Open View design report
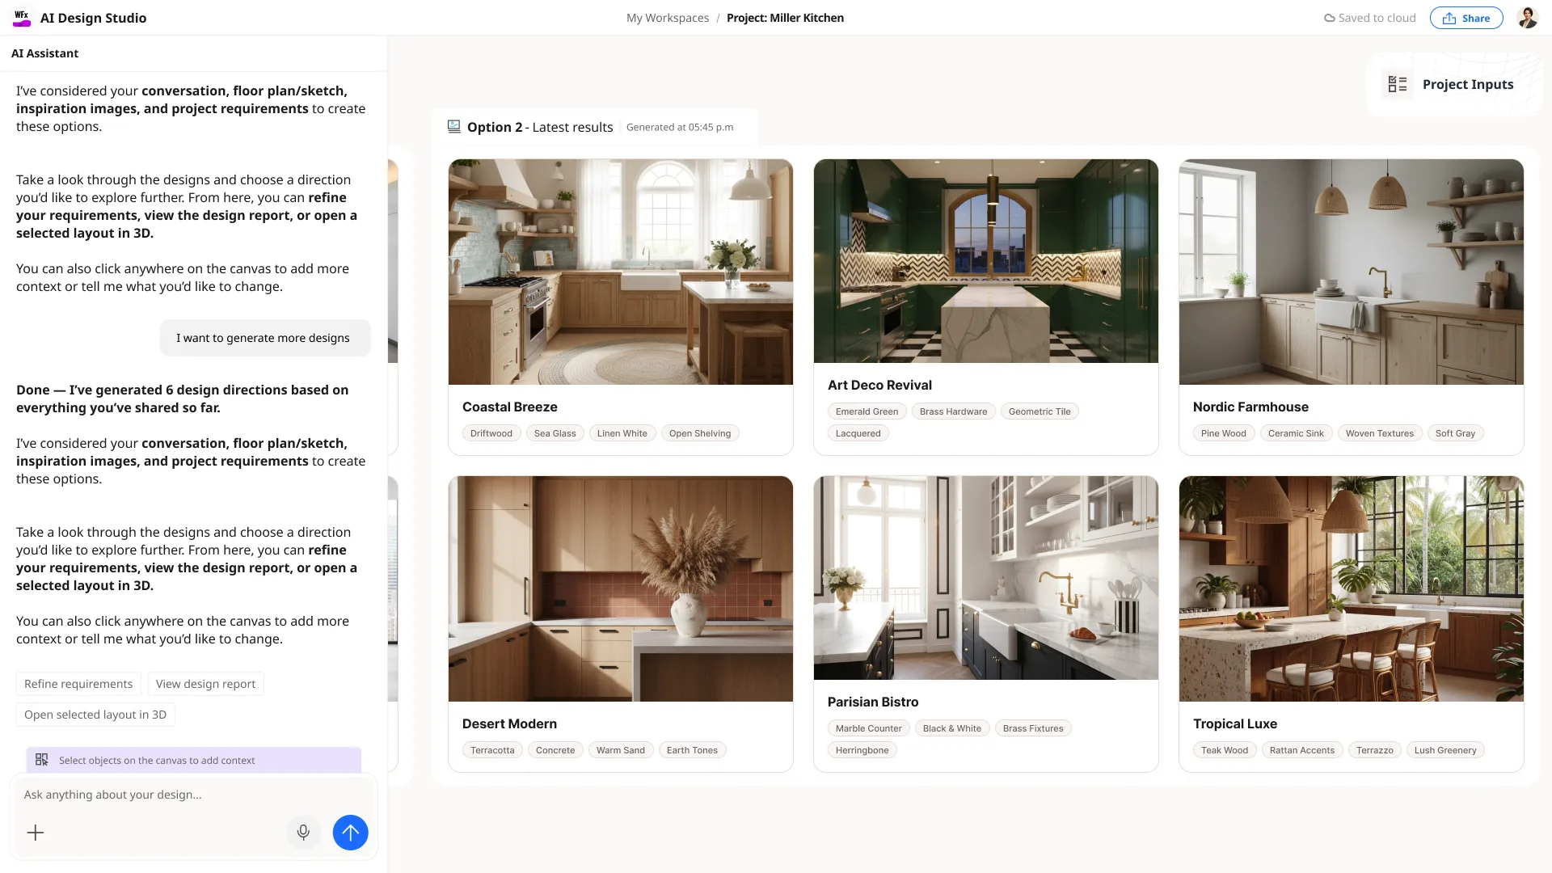Viewport: 1552px width, 873px height. point(205,684)
